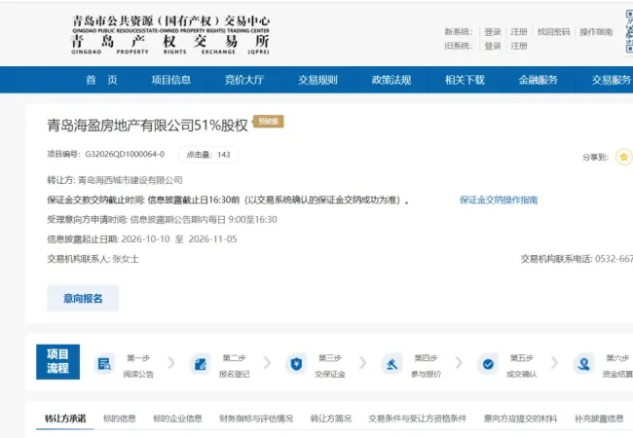Viewport: 633px width, 438px height.
Task: Switch to the 补充披露信息 tab
Action: pyautogui.click(x=599, y=419)
